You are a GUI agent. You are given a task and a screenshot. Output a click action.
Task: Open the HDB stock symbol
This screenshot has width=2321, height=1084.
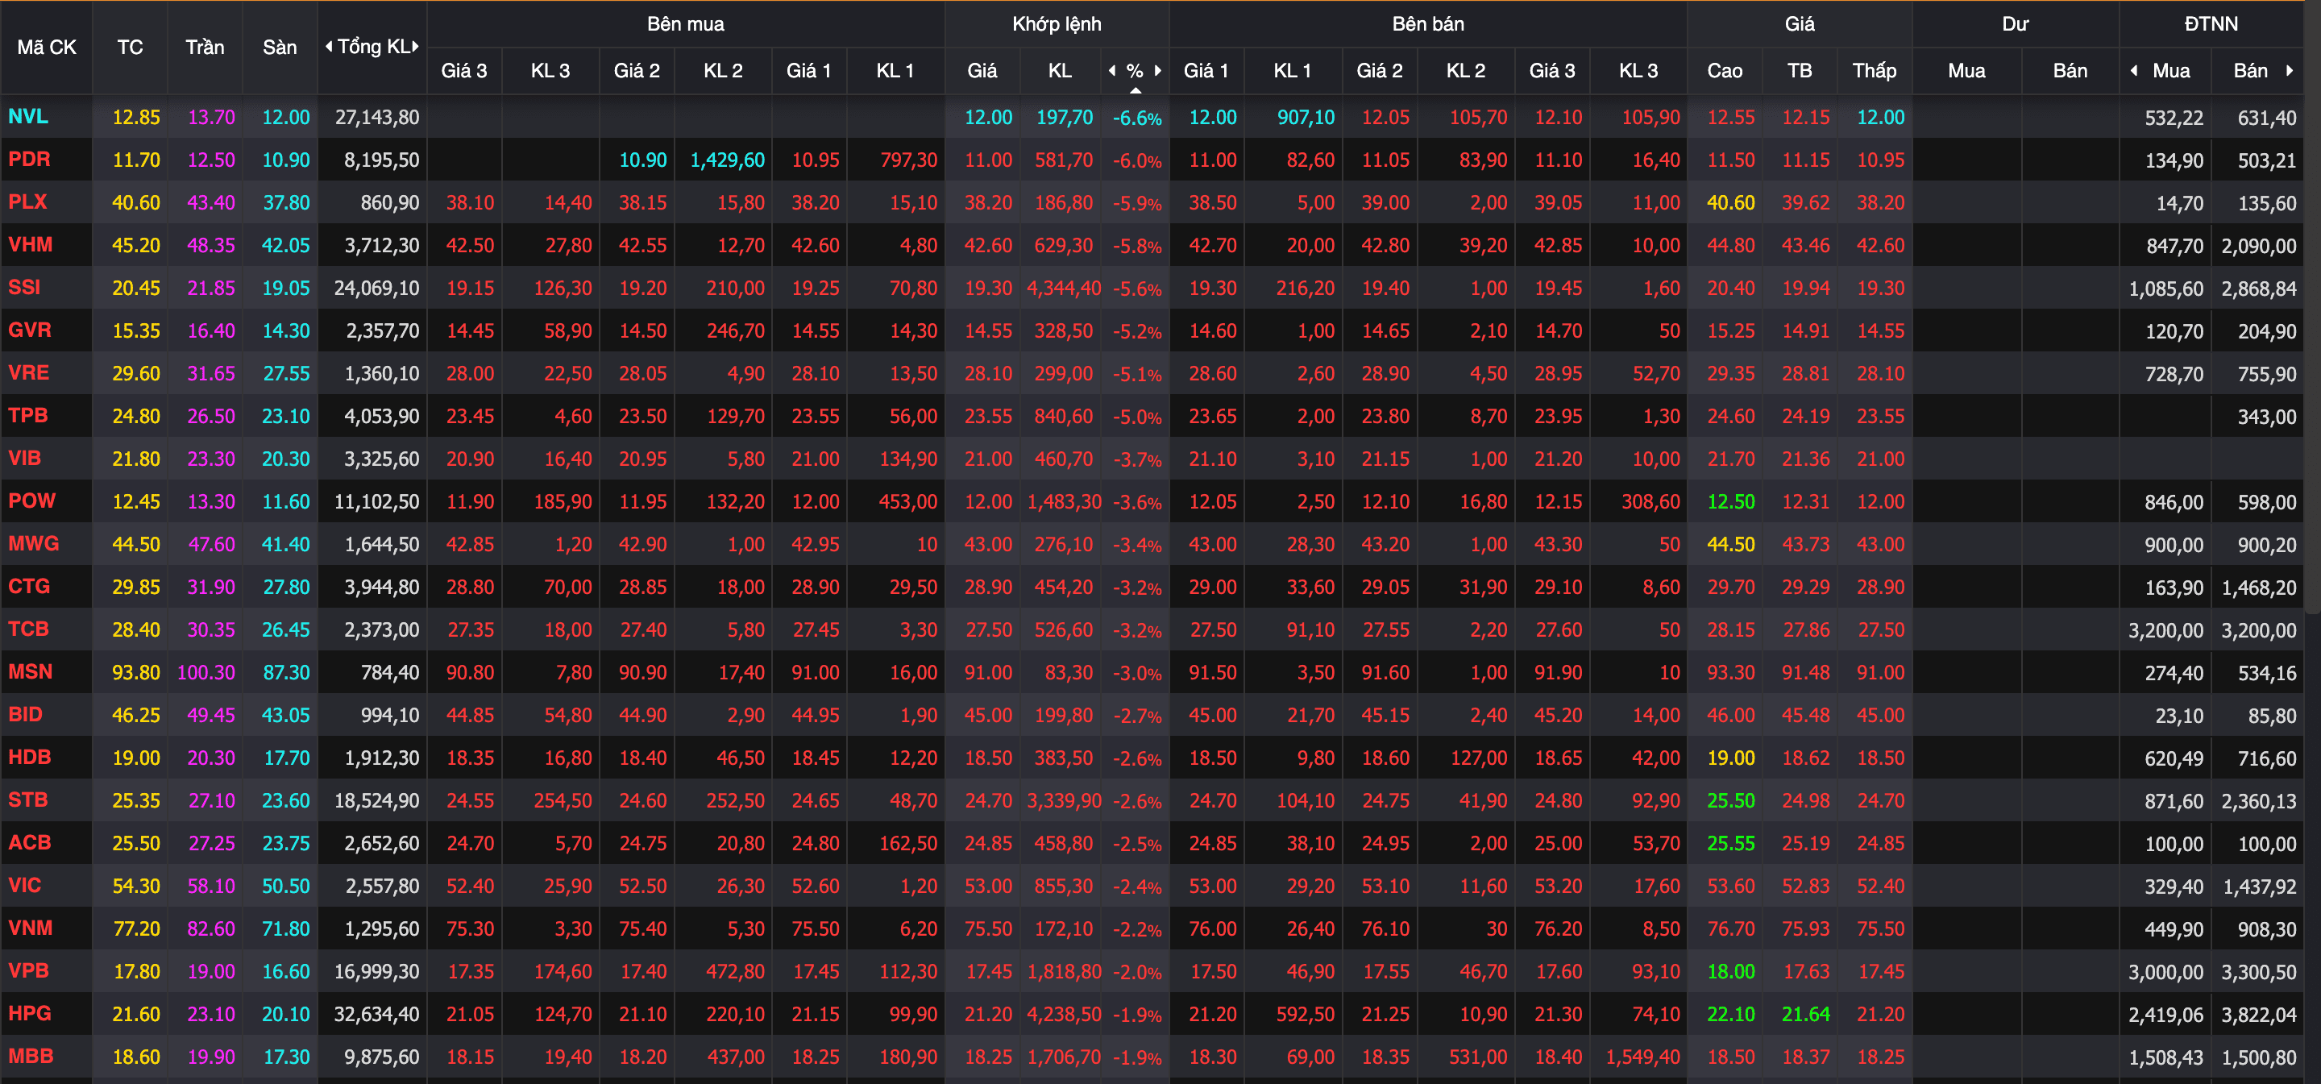(x=29, y=757)
